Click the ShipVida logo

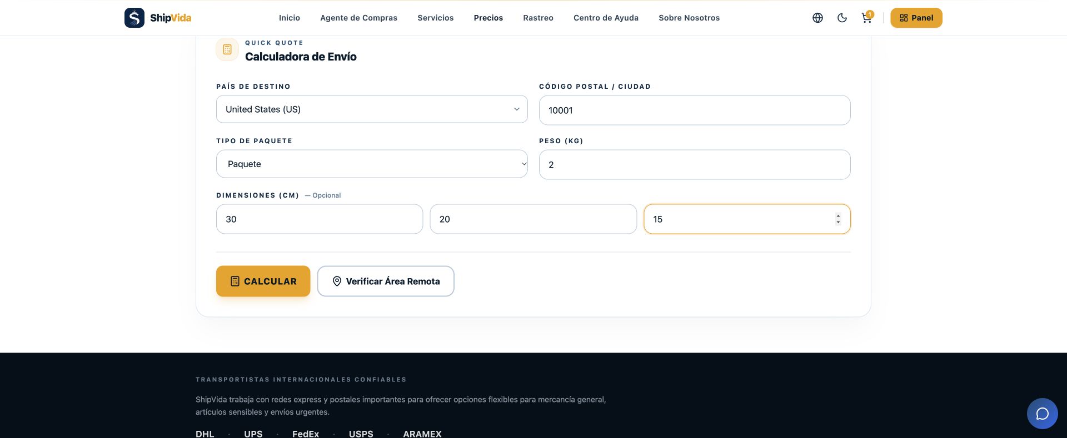[x=158, y=18]
